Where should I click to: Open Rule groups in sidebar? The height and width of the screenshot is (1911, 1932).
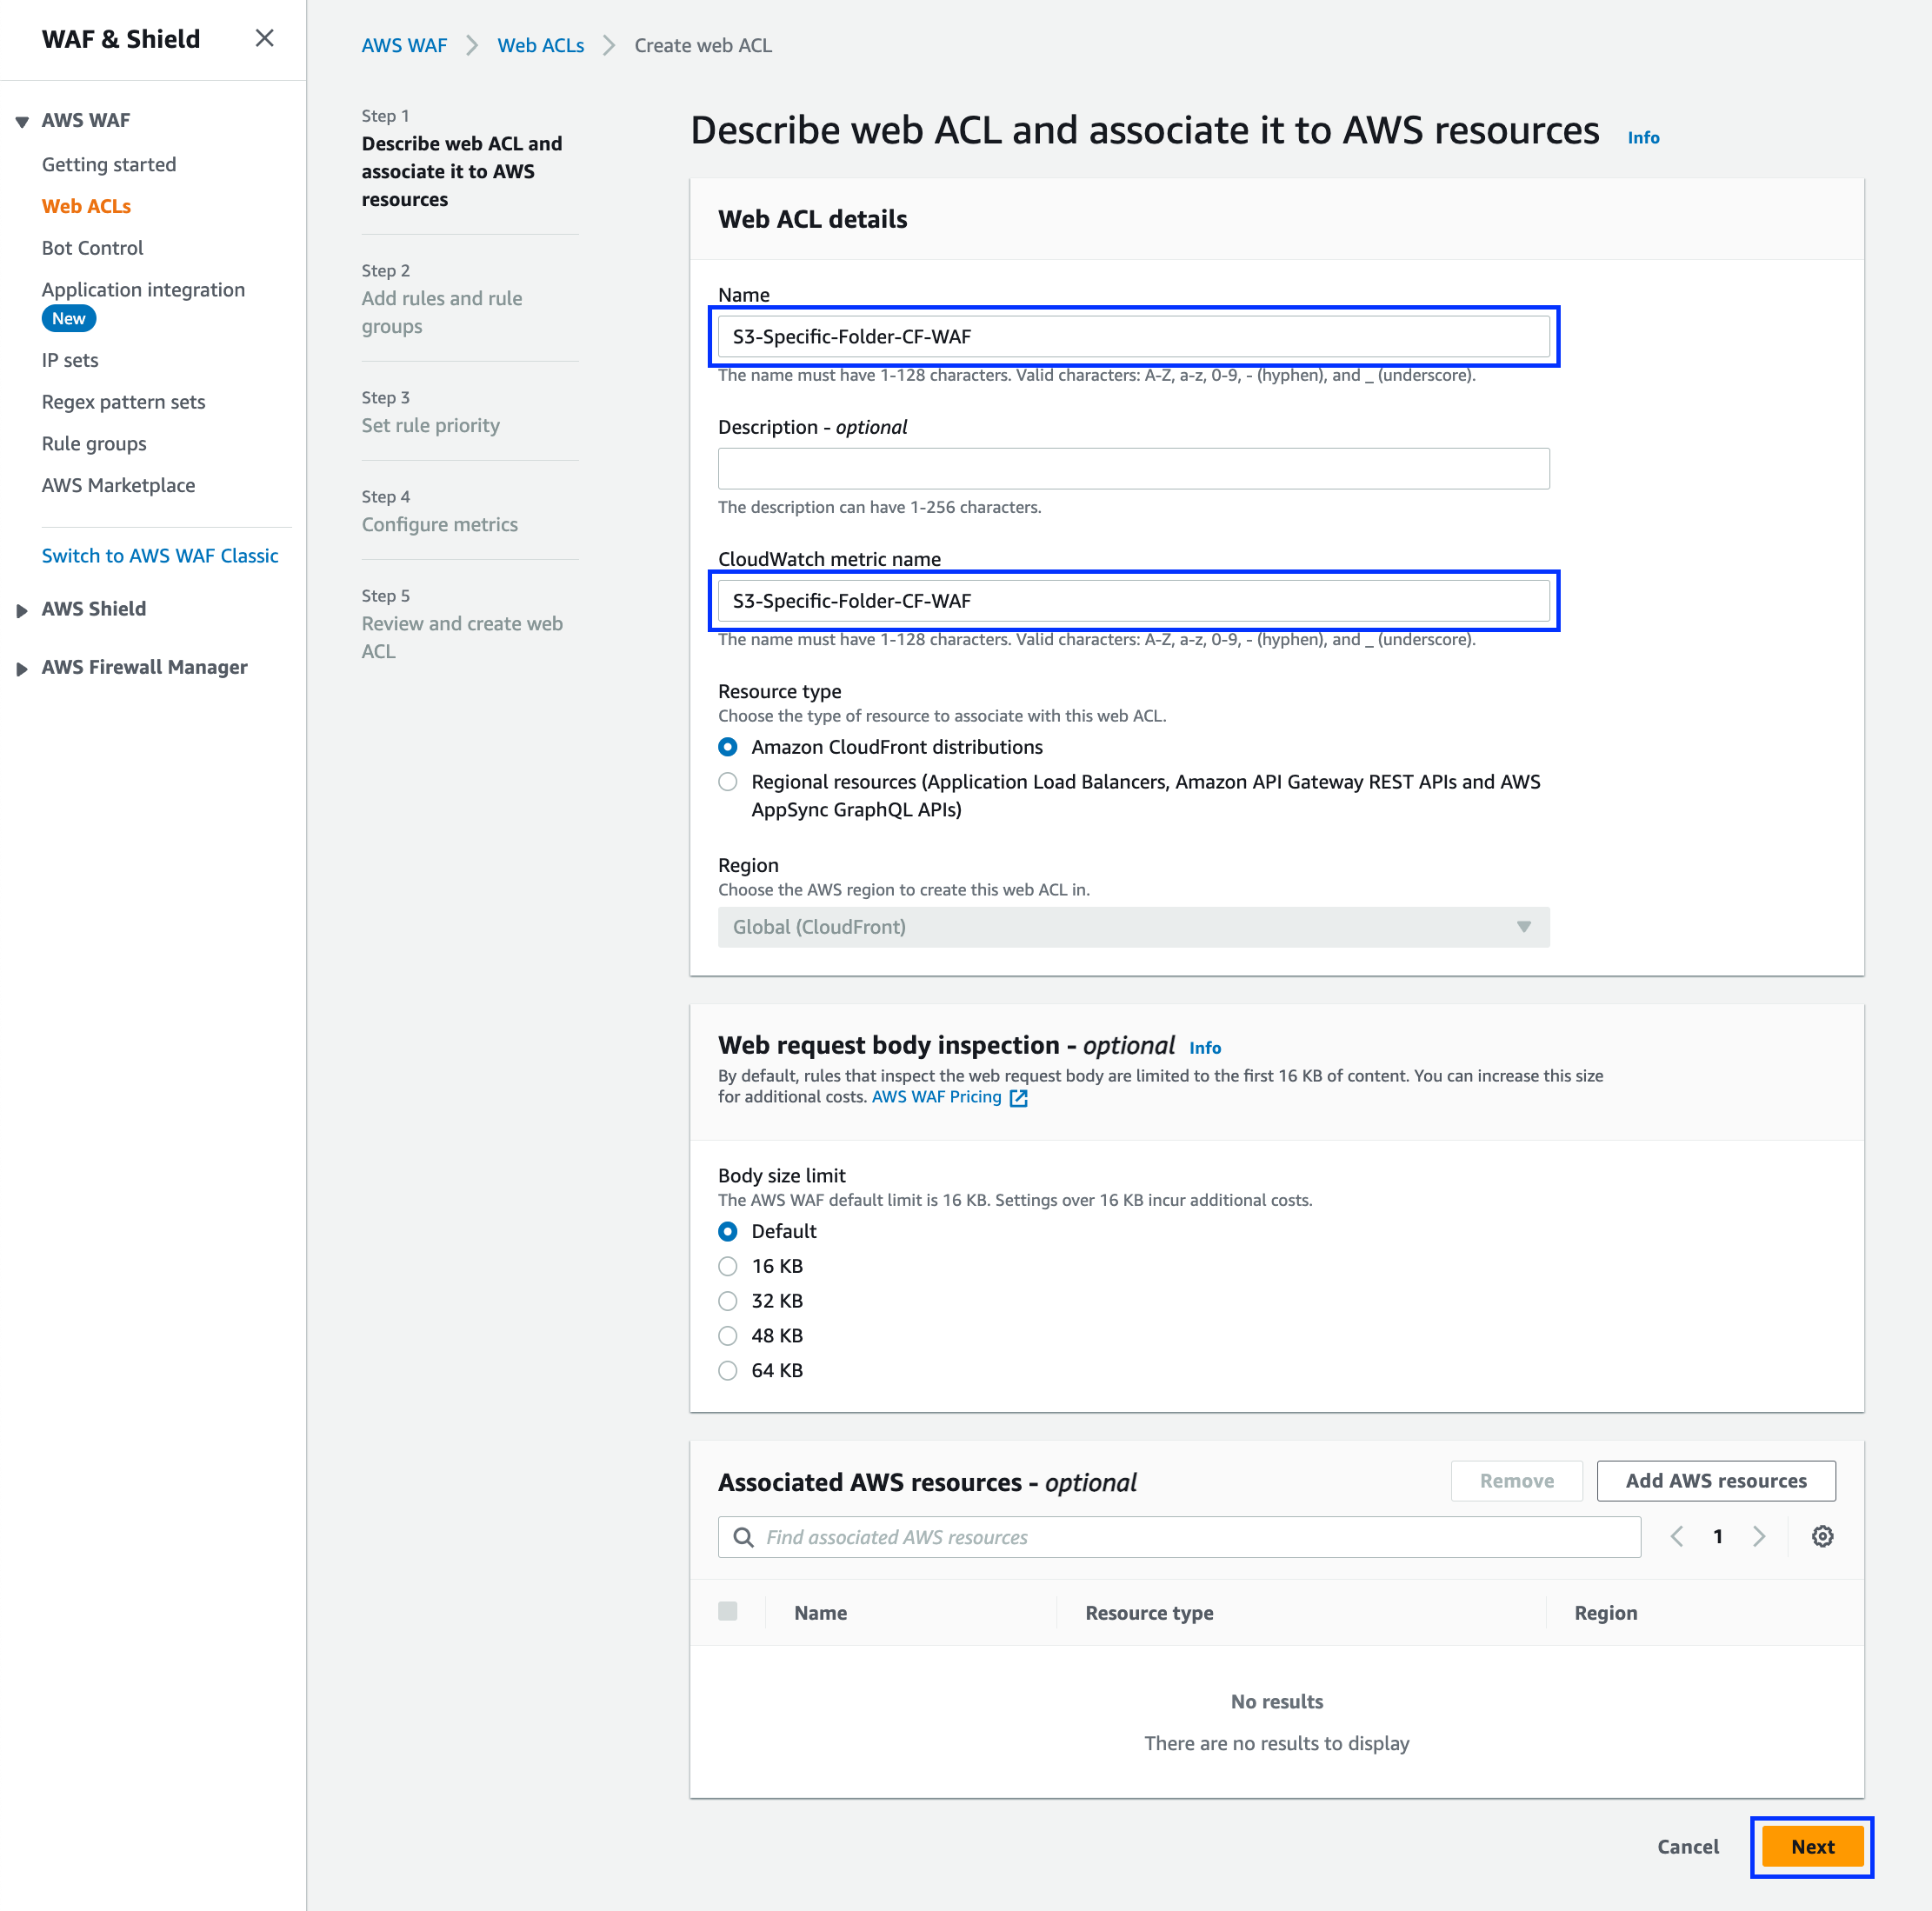coord(94,444)
